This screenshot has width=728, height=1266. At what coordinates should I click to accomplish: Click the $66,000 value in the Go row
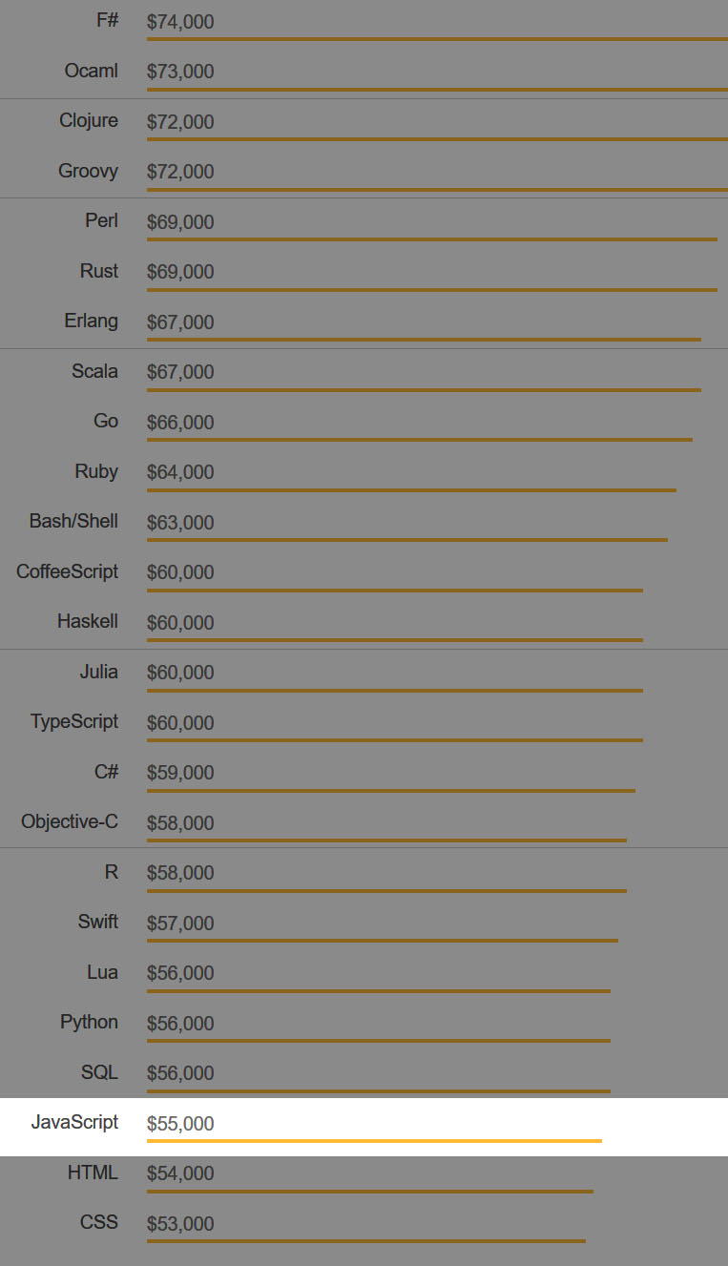point(180,423)
